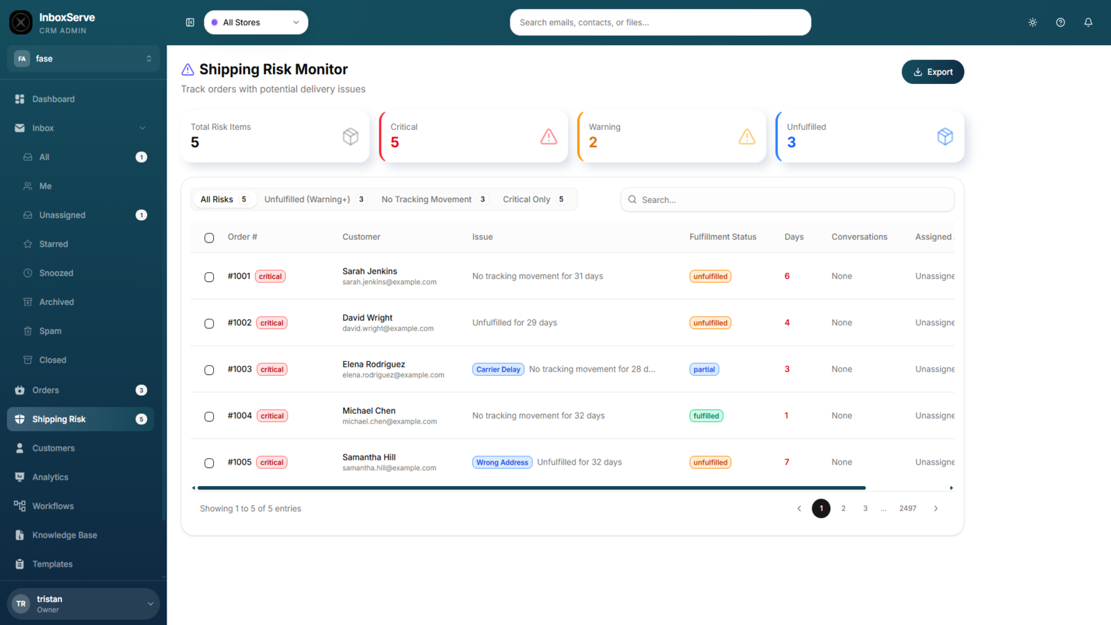The width and height of the screenshot is (1111, 625).
Task: Click customer name Sarah Jenkins
Action: pos(369,272)
